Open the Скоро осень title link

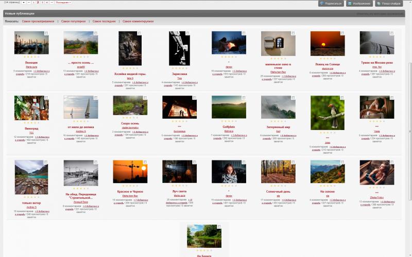130,123
